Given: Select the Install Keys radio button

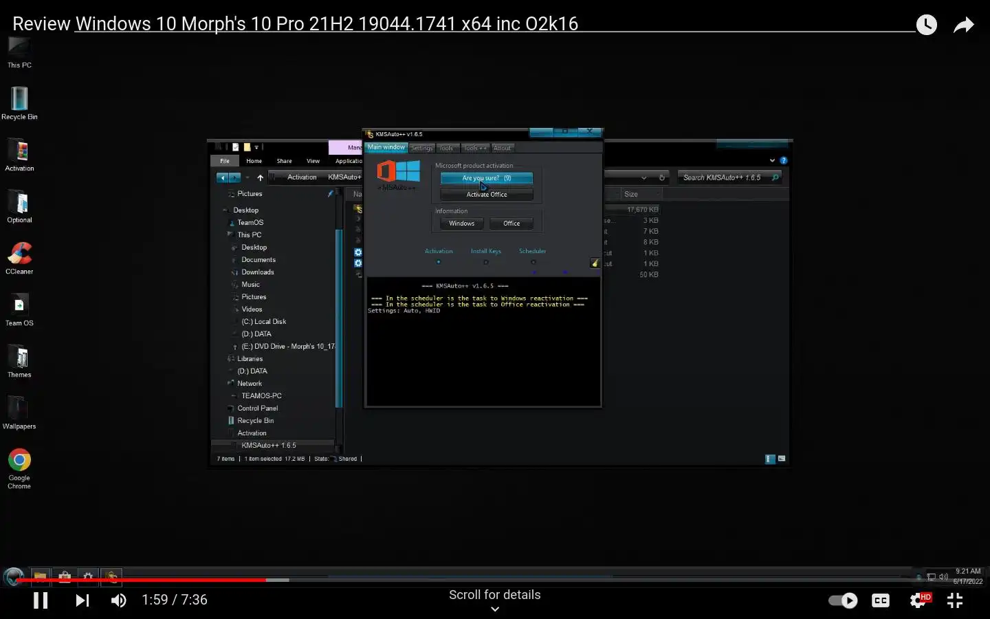Looking at the screenshot, I should pyautogui.click(x=486, y=262).
